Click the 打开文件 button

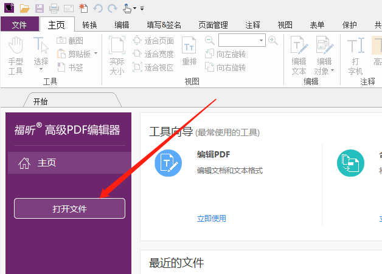pos(70,208)
